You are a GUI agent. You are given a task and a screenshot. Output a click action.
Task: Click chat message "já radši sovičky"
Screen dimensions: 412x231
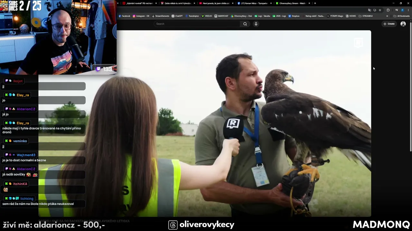point(14,175)
